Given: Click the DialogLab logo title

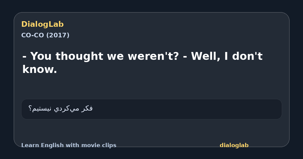Looking at the screenshot, I should (42, 24).
